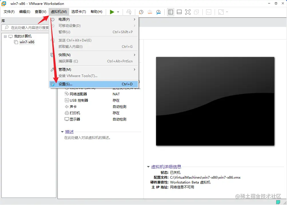Toggle the library sidebar view icon
Image resolution: width=287 pixels, height=205 pixels.
(x=171, y=12)
